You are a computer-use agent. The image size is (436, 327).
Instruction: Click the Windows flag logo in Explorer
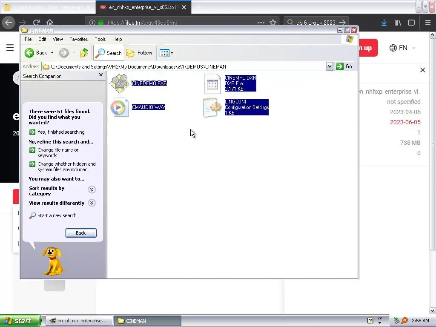pos(350,39)
